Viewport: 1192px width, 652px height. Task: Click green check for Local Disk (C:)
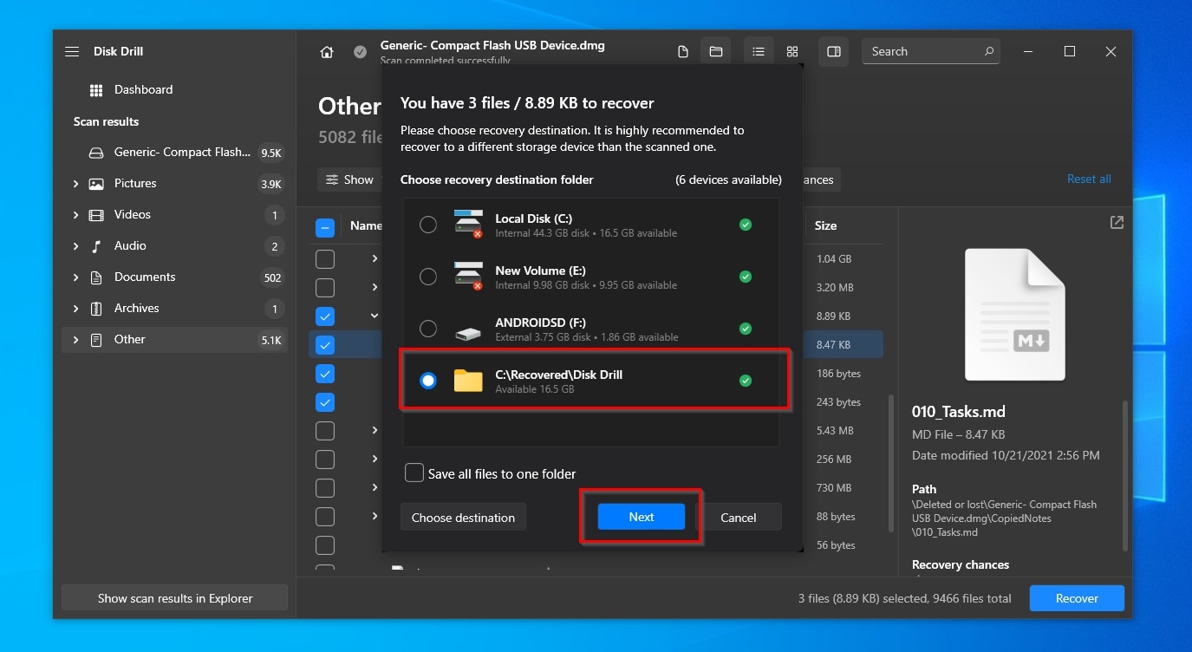(x=746, y=225)
